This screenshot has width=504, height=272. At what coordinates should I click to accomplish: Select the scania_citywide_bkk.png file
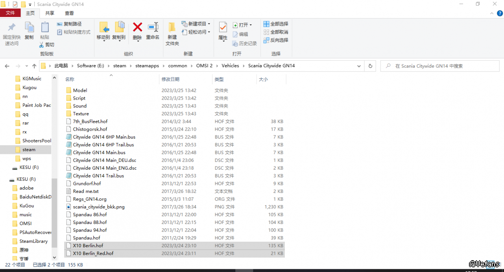(98, 207)
